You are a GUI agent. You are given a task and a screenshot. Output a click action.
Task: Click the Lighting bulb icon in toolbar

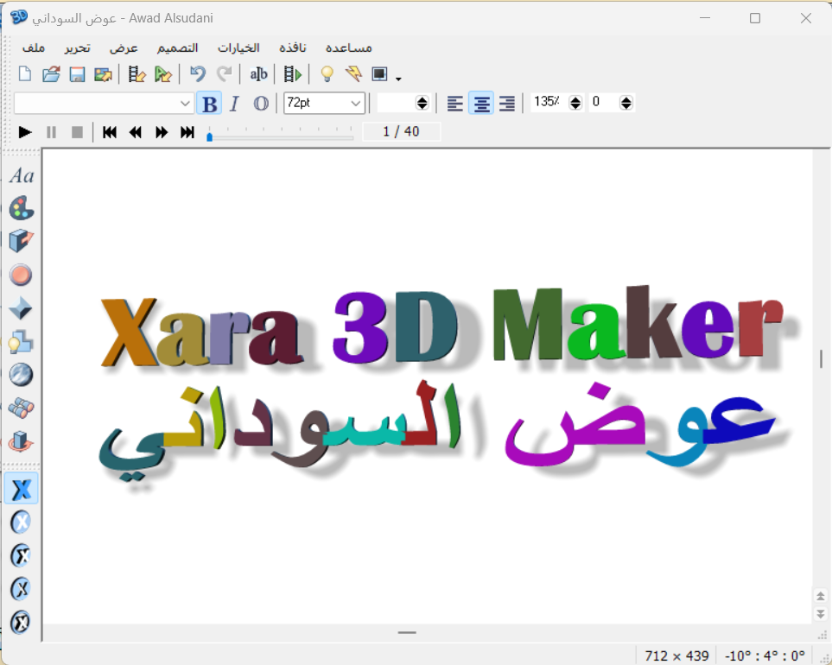[327, 74]
